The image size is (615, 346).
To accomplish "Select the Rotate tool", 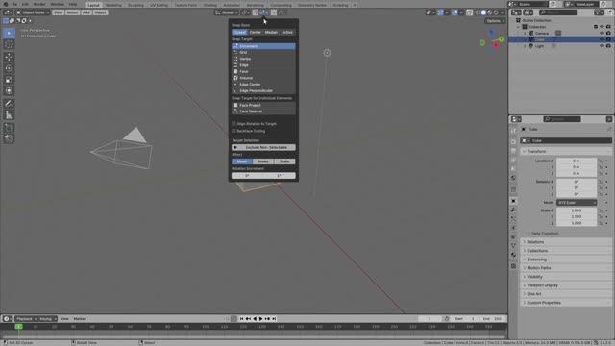I will pos(9,68).
